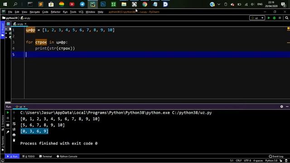Open the Favorites sidebar tab

pos(3,144)
